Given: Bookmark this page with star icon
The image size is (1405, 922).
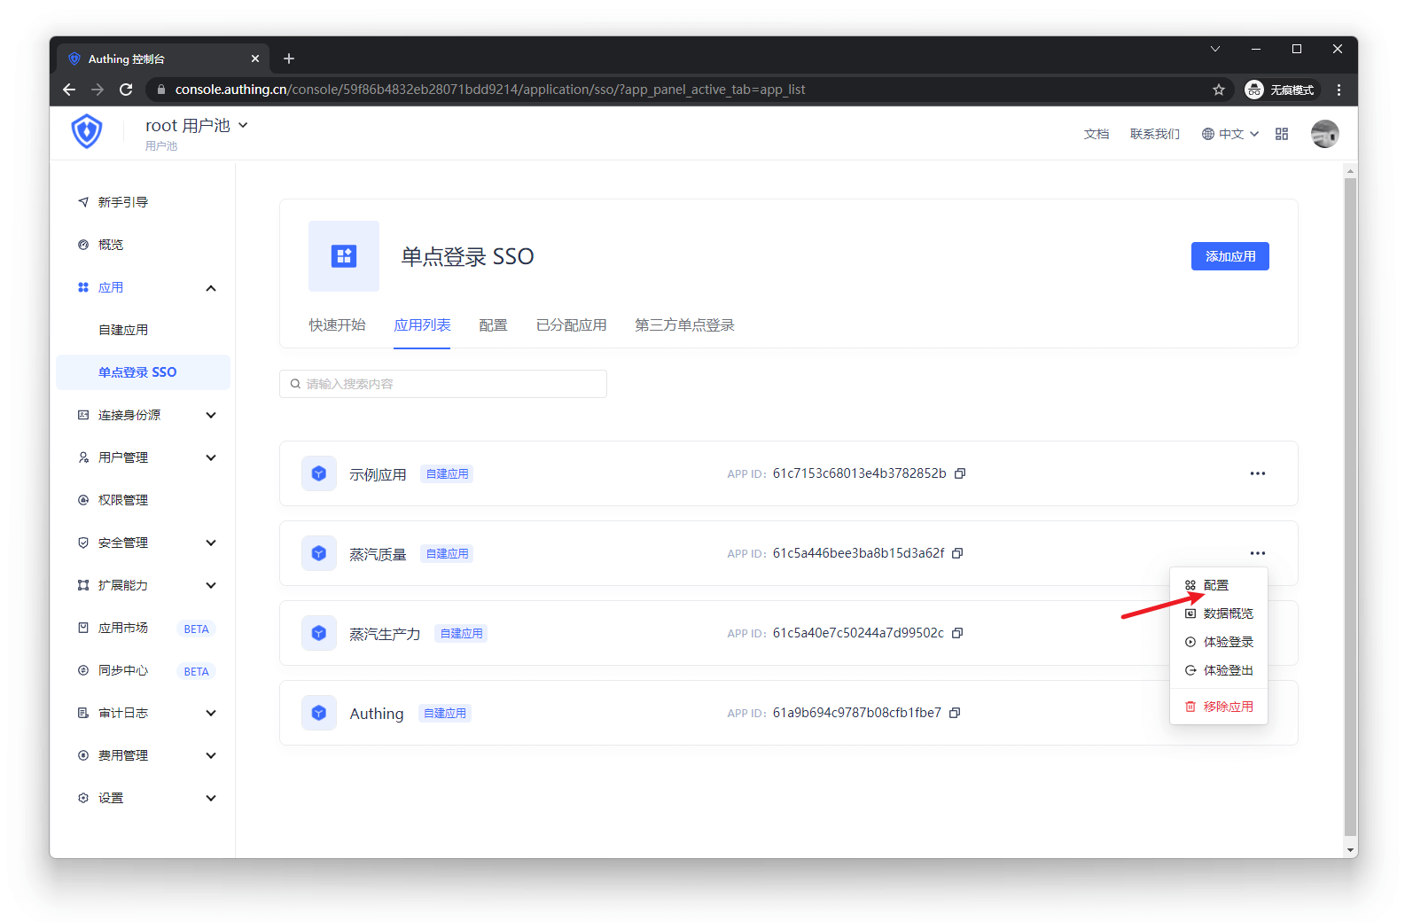Looking at the screenshot, I should pos(1219,90).
